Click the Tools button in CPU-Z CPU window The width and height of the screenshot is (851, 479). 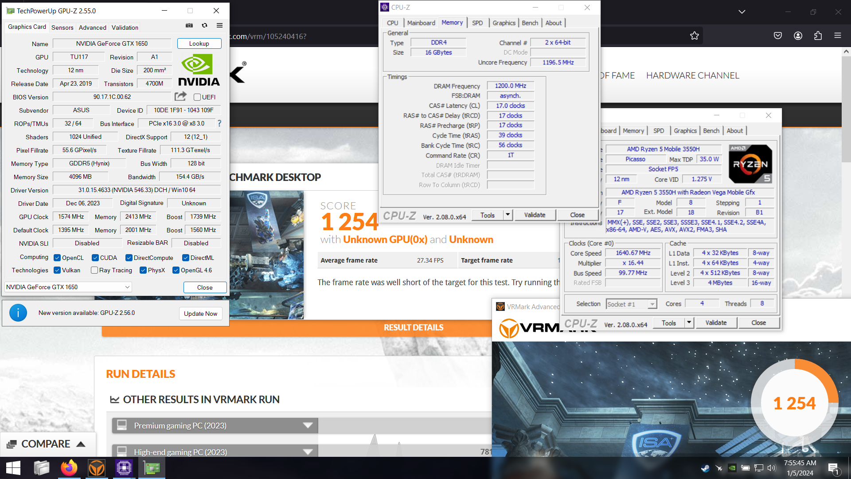pyautogui.click(x=669, y=323)
